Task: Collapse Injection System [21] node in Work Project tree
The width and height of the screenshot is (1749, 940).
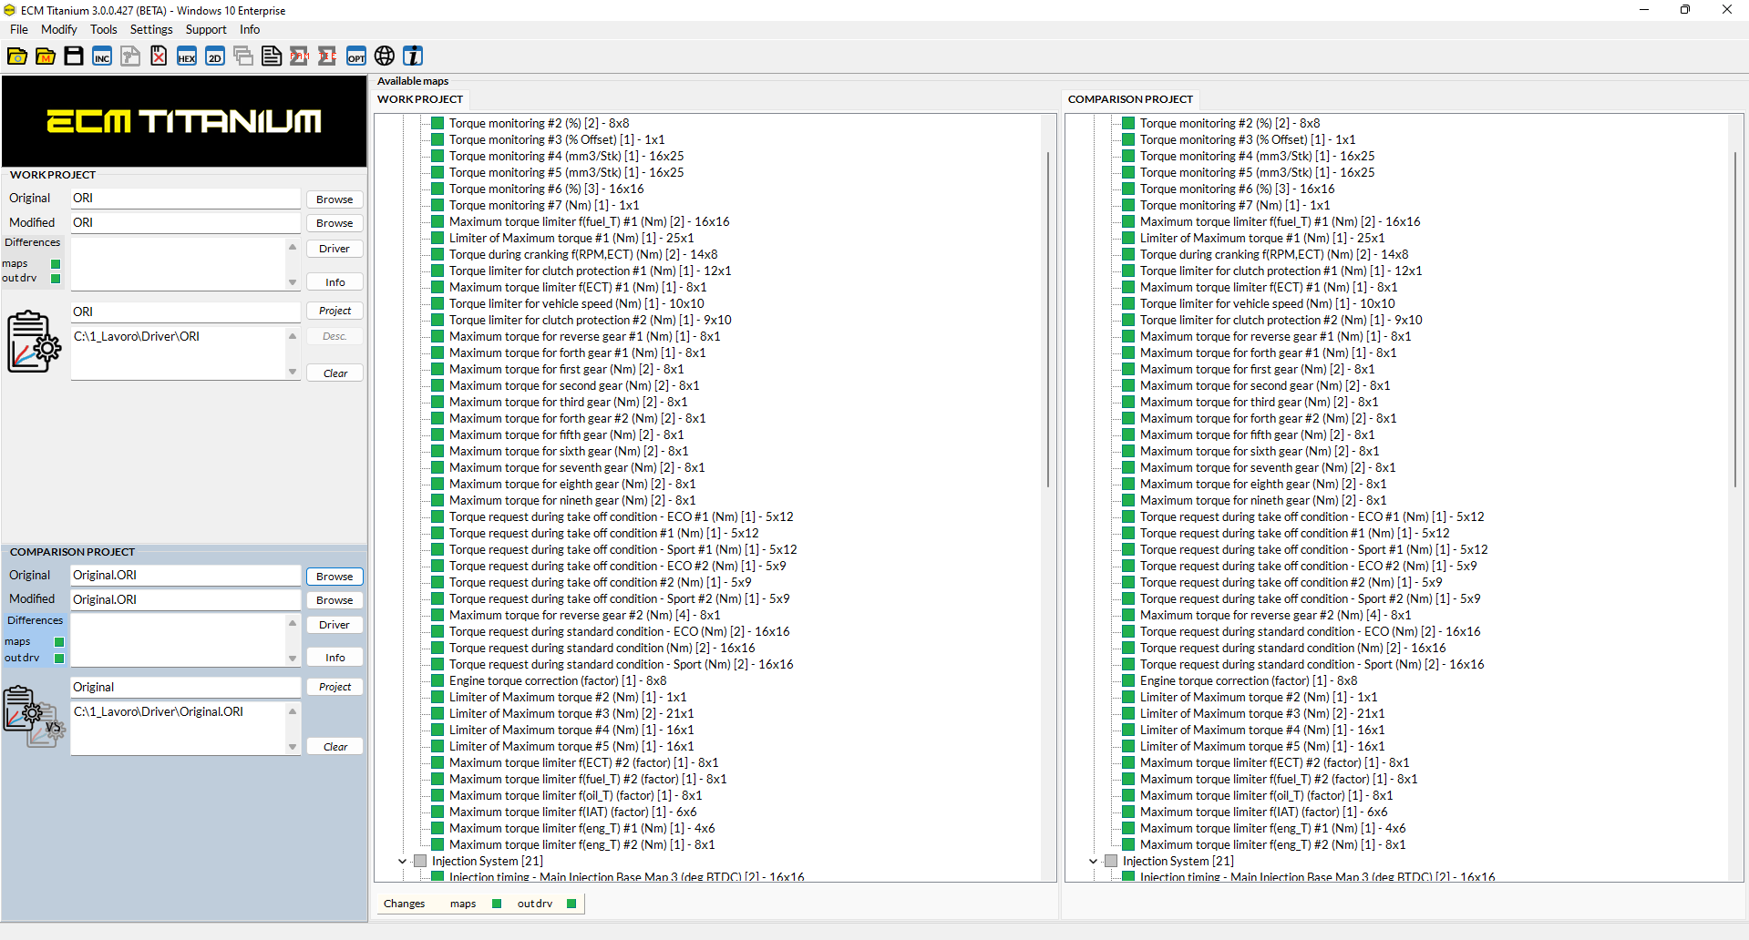Action: [x=402, y=862]
